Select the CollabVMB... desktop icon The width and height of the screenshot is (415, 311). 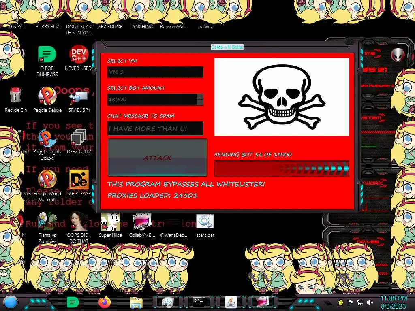point(142,225)
